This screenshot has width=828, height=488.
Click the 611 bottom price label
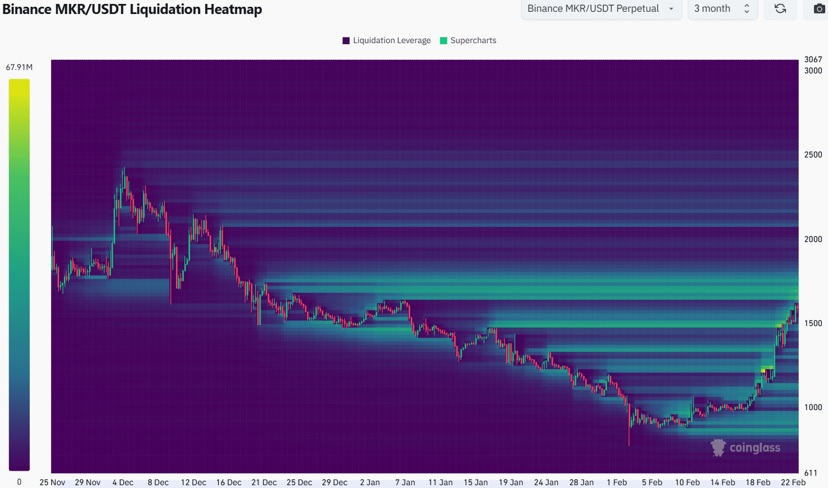pos(811,473)
